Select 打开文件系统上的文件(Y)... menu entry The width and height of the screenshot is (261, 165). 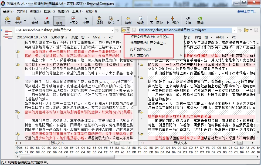click(x=150, y=37)
